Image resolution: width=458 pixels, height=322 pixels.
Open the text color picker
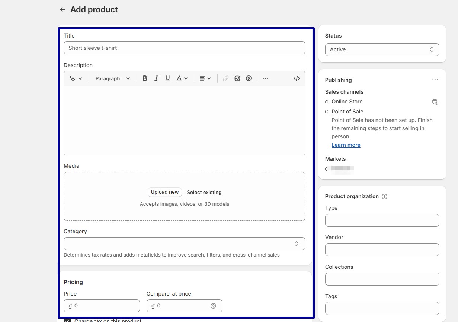coord(182,78)
